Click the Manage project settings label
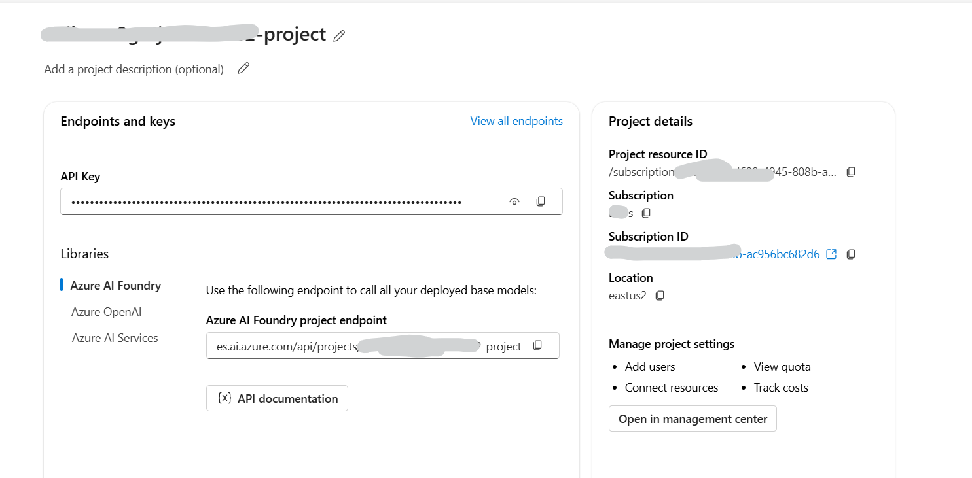This screenshot has width=972, height=478. (672, 344)
